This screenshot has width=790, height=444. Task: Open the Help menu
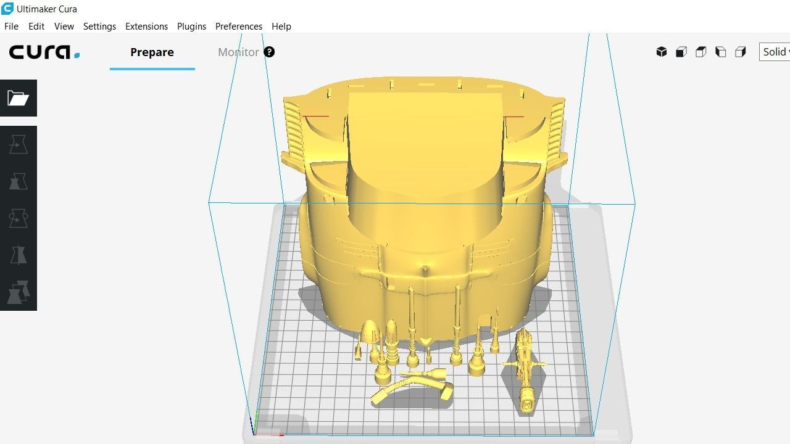(281, 27)
